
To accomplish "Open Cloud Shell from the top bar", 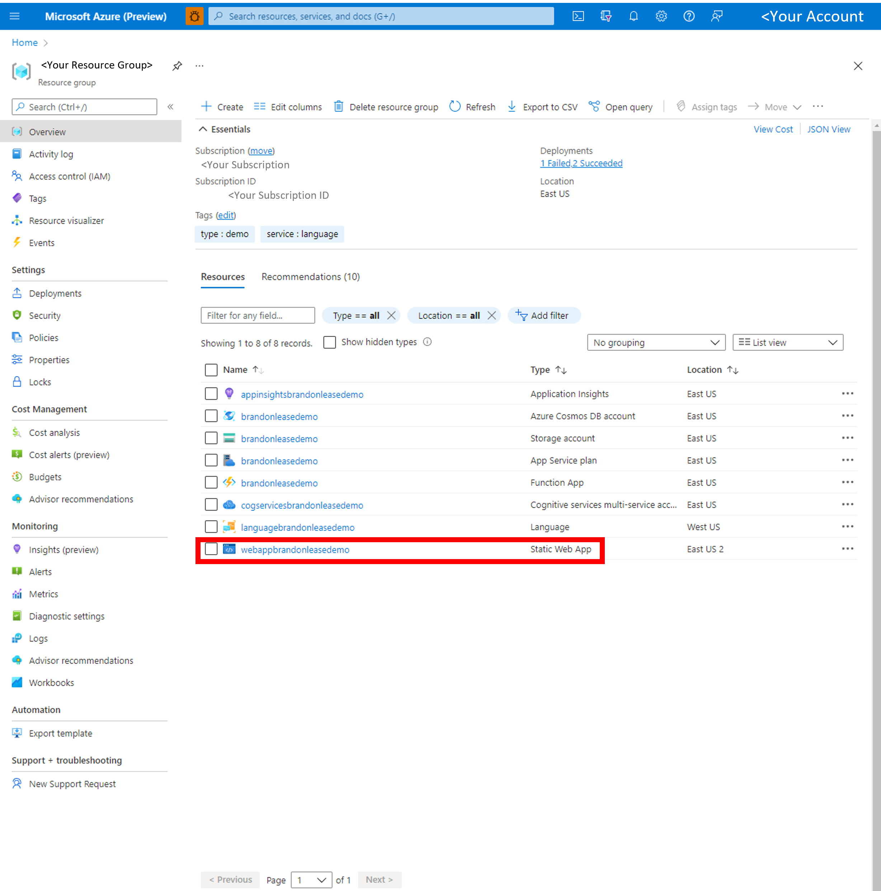I will click(578, 16).
